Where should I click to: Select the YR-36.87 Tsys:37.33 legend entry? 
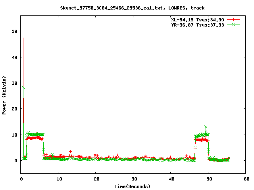(x=198, y=25)
